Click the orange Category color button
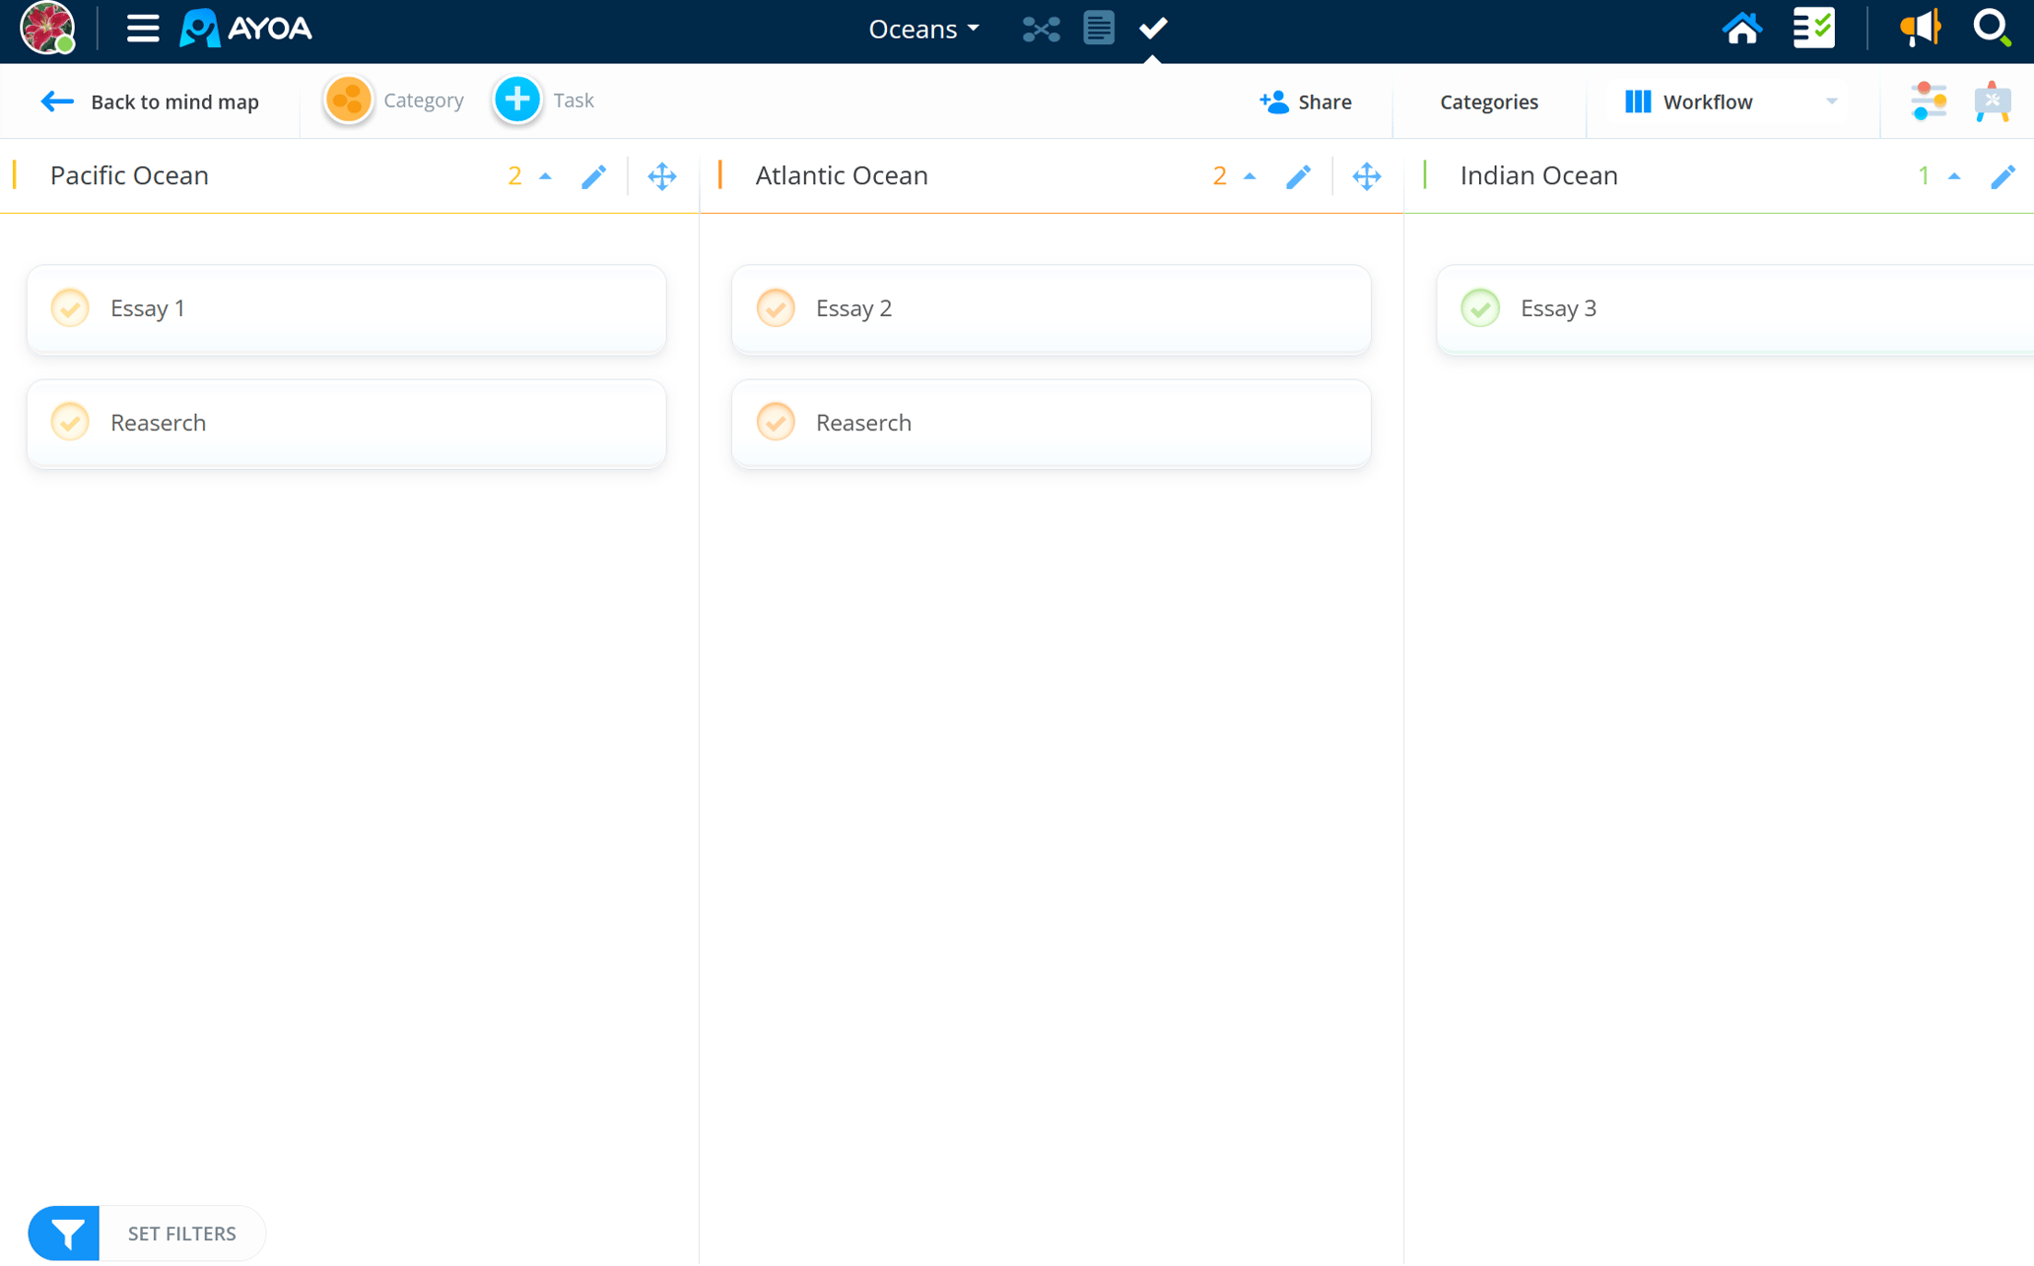 [348, 100]
